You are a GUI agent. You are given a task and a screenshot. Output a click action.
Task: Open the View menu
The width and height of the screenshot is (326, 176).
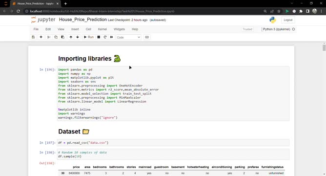coord(61,29)
